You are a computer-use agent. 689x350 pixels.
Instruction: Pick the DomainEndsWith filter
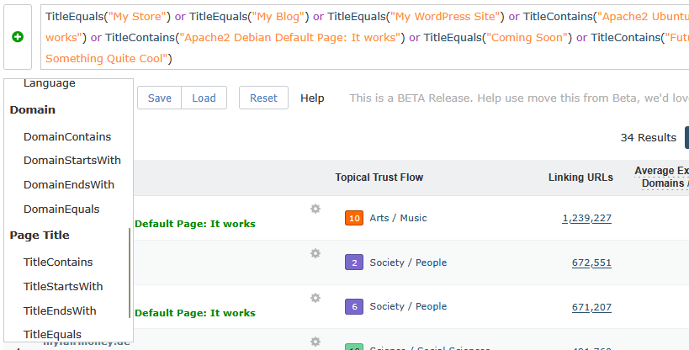(x=69, y=185)
